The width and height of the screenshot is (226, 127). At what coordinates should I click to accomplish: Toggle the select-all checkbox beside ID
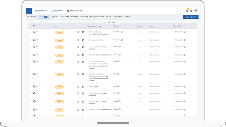coord(32,26)
